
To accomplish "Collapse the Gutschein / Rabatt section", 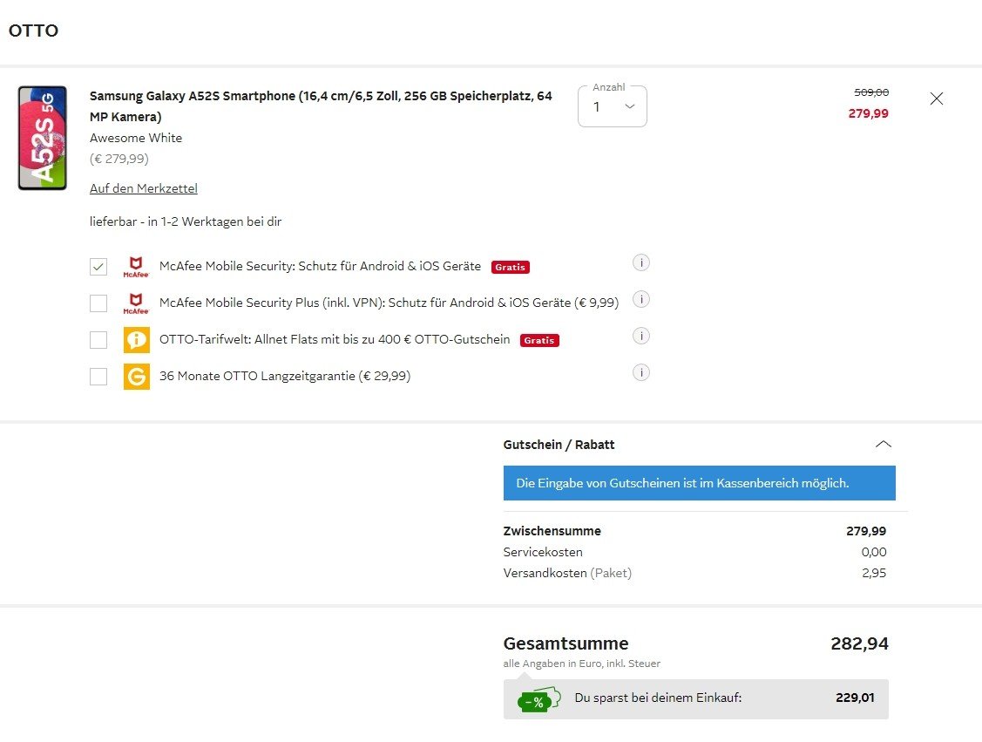I will pyautogui.click(x=883, y=445).
